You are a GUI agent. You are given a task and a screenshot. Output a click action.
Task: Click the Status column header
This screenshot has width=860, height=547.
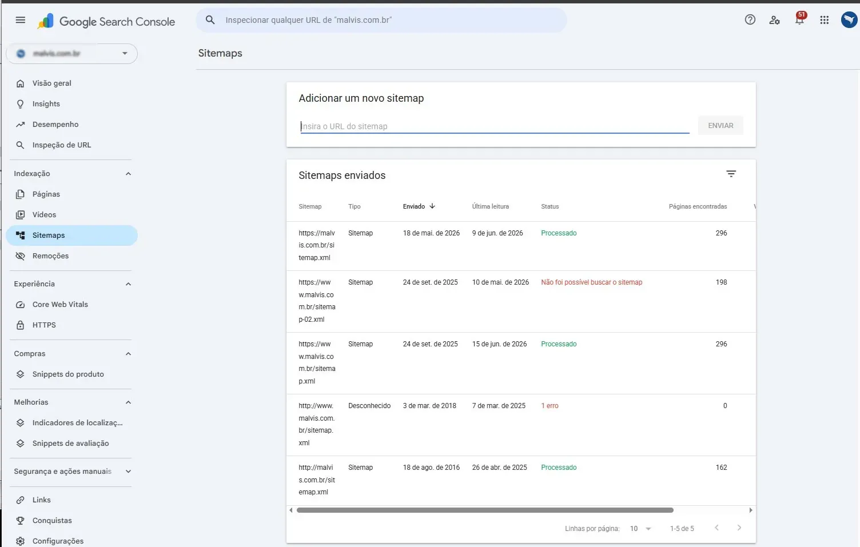tap(550, 206)
